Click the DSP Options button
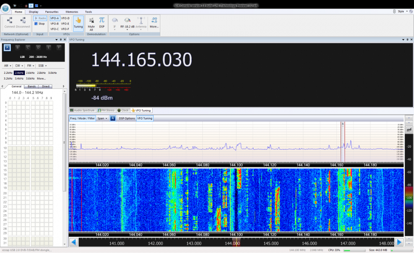 127,118
